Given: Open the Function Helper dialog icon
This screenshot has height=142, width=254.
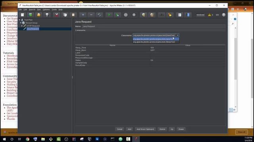Looking at the screenshot, I should 179,15.
